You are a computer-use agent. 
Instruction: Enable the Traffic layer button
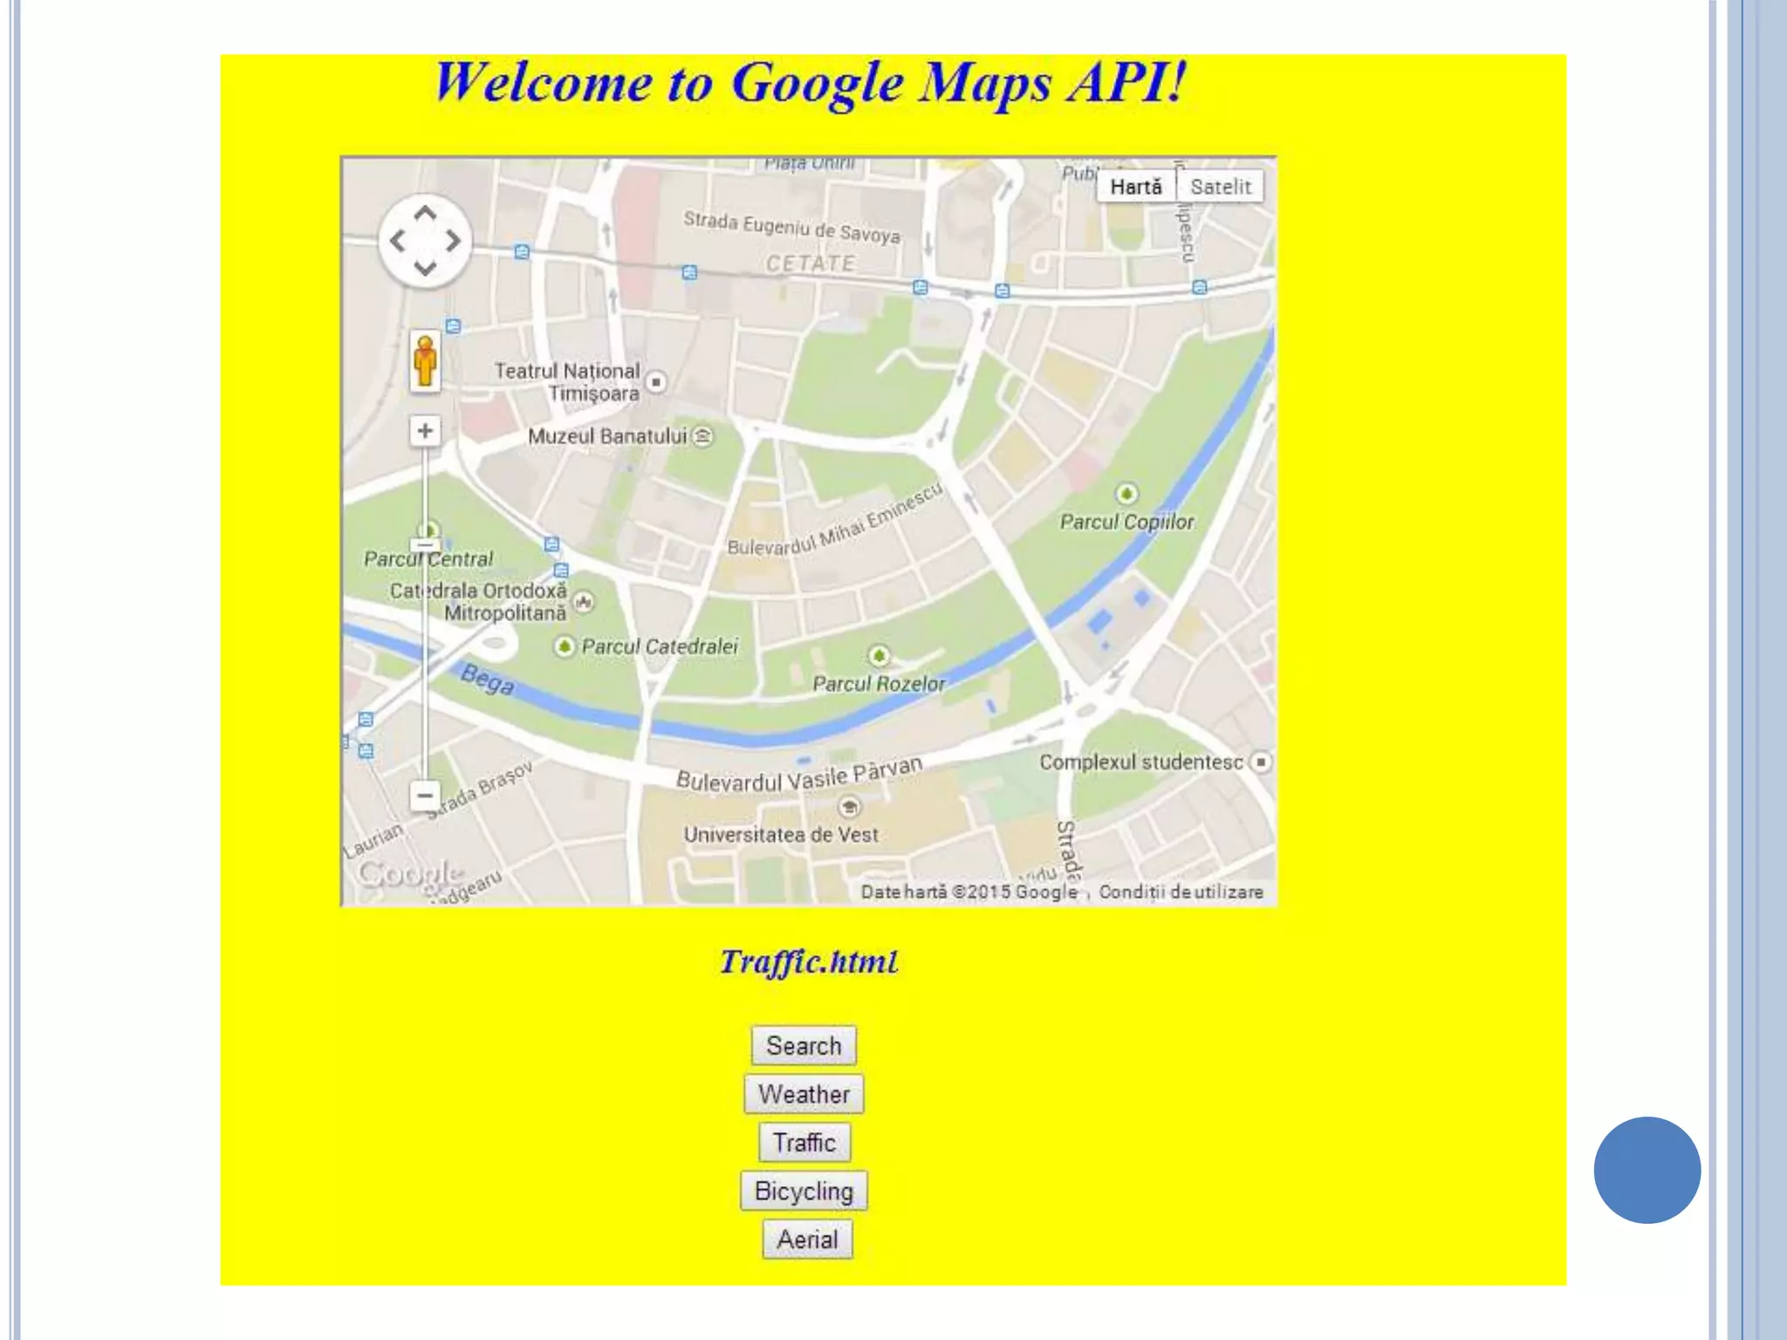(804, 1143)
